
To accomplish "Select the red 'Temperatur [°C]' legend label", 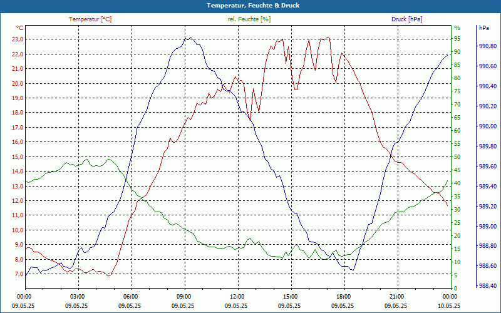I will (90, 19).
